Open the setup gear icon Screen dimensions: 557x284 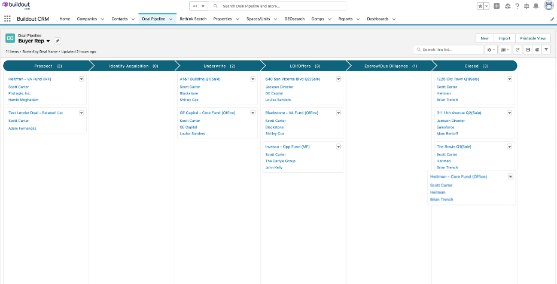click(526, 6)
